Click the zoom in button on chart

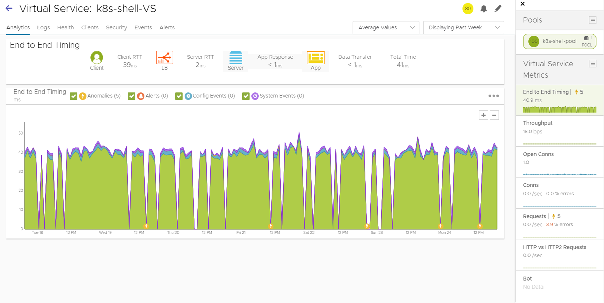click(x=484, y=115)
